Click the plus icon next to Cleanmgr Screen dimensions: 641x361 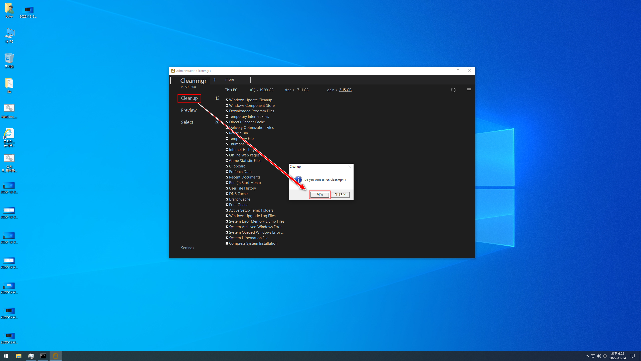click(215, 80)
